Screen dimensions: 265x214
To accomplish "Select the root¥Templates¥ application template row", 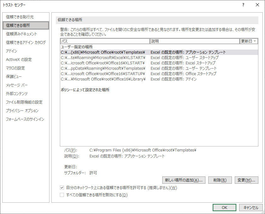I will [x=159, y=52].
